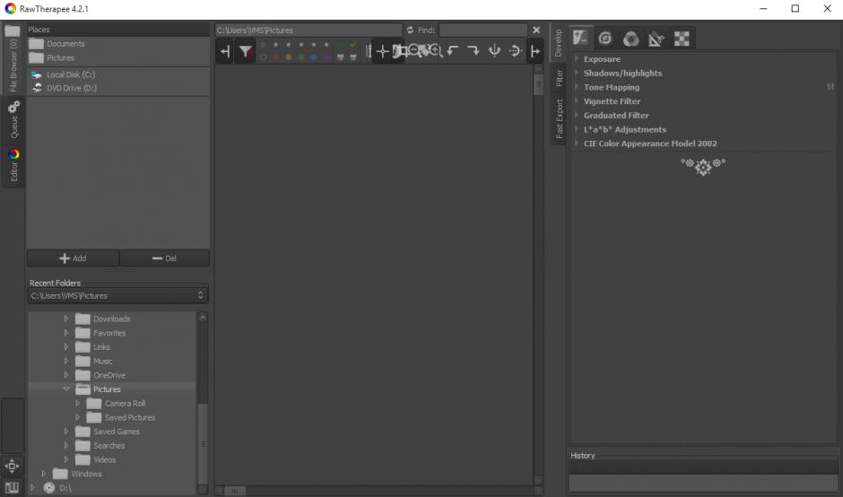Open the Transform tab icon
The height and width of the screenshot is (497, 843).
click(656, 39)
